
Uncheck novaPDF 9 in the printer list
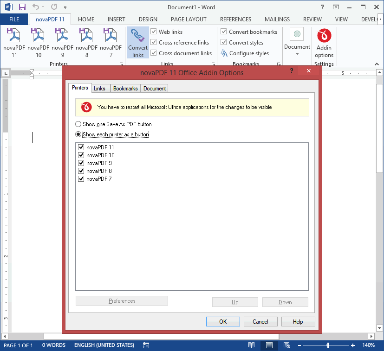[x=81, y=163]
